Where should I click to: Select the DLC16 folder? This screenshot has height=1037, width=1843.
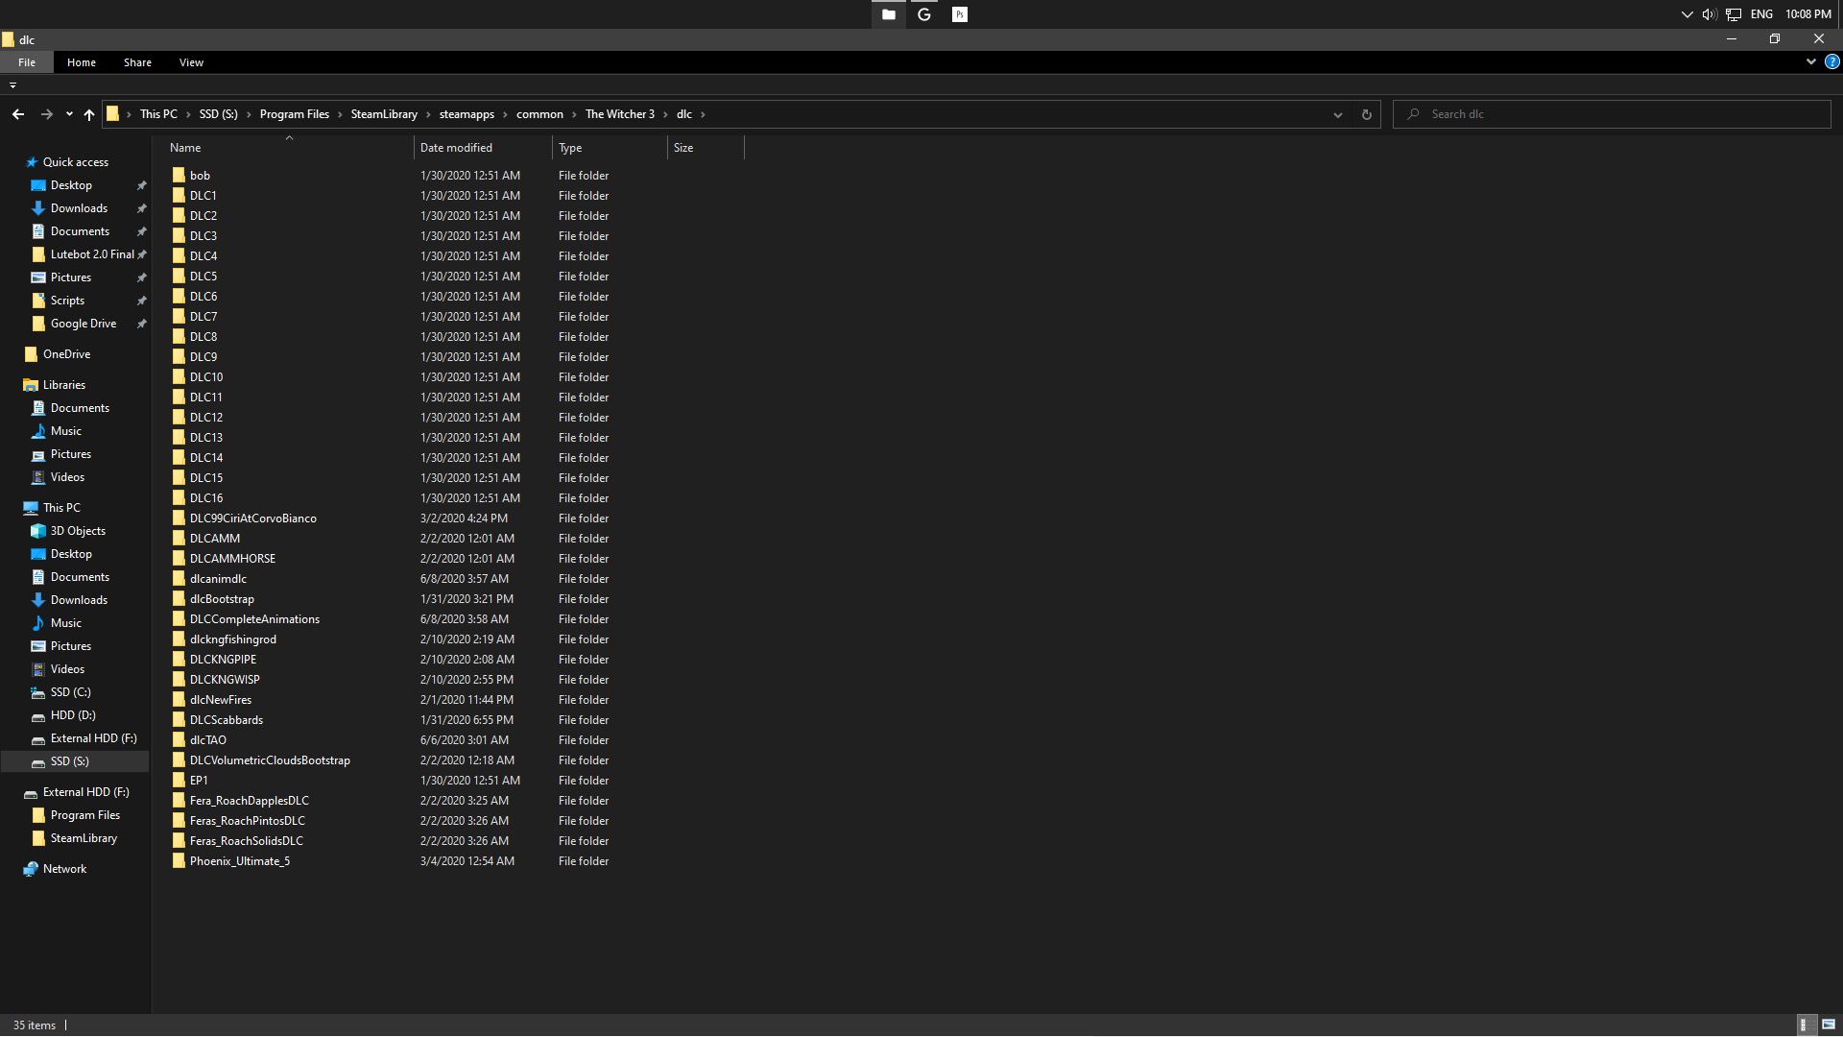click(205, 498)
